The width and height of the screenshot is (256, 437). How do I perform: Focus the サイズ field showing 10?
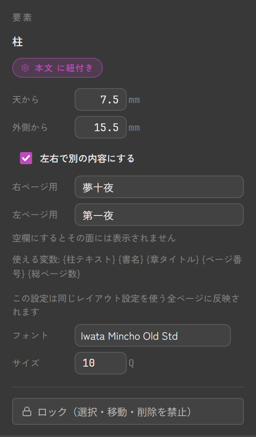pos(101,363)
